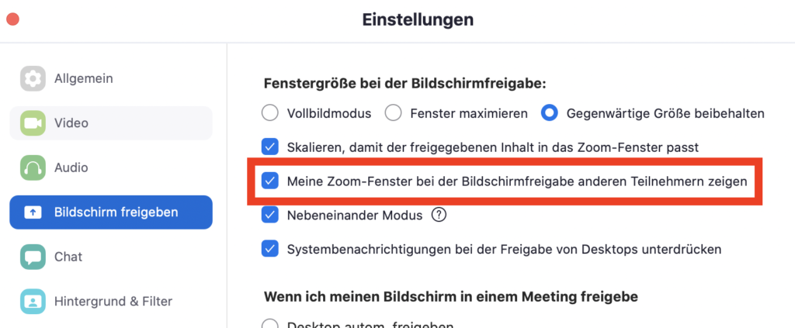Uncheck the Skalieren Zoom-Fenster checkbox
This screenshot has height=328, width=795.
pos(269,147)
